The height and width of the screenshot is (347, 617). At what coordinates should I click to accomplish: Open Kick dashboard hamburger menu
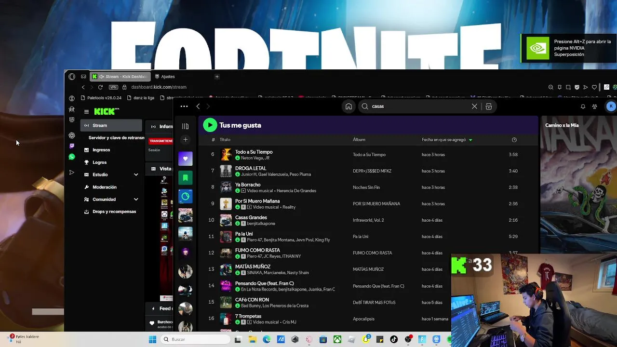point(86,112)
